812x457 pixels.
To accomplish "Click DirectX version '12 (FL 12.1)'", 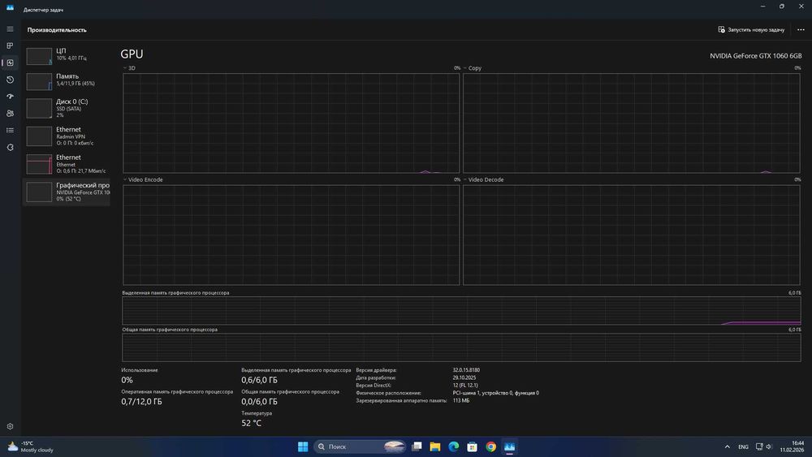I will pyautogui.click(x=465, y=385).
